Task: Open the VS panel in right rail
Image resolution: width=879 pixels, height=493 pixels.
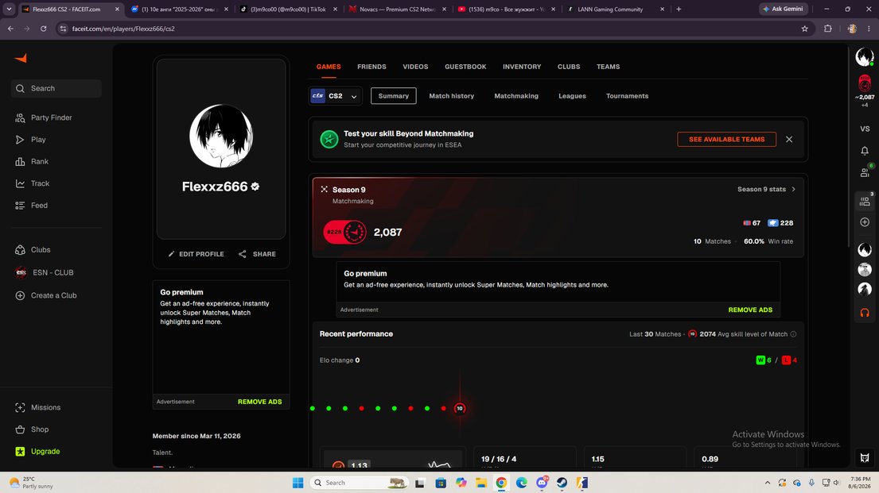Action: coord(865,129)
